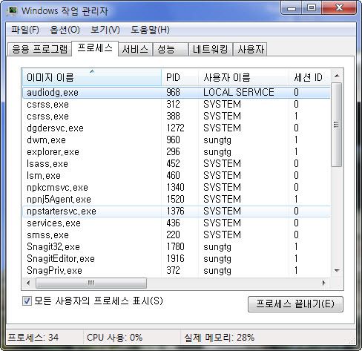Switch to the 서비스 tab
The image size is (362, 351).
tap(135, 49)
